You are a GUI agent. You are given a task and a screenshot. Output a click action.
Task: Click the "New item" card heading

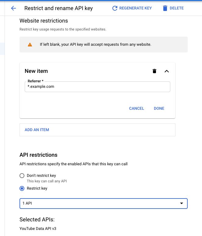click(x=36, y=71)
